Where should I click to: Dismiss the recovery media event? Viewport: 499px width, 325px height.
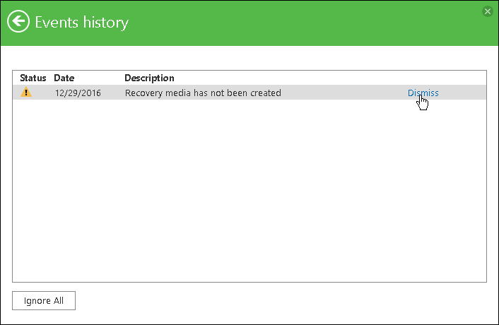423,93
